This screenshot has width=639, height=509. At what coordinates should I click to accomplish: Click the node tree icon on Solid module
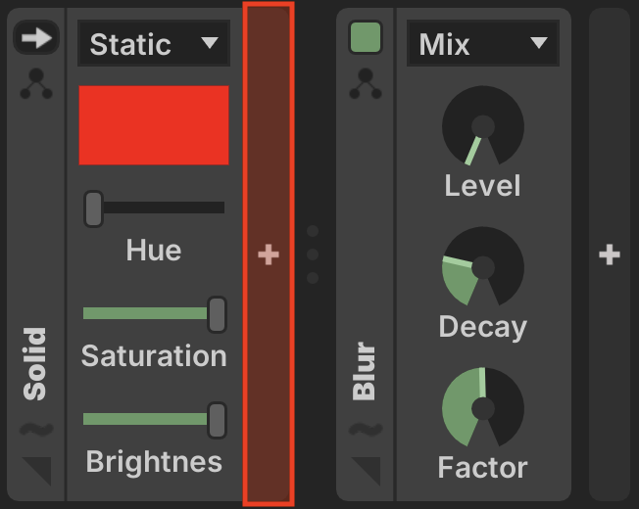(36, 85)
